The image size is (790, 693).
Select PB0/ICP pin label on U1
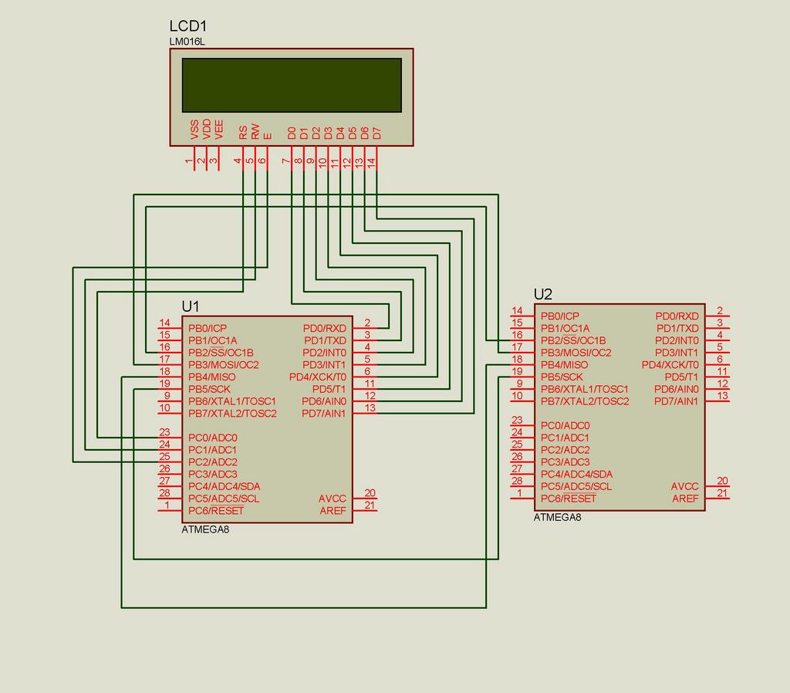point(208,328)
